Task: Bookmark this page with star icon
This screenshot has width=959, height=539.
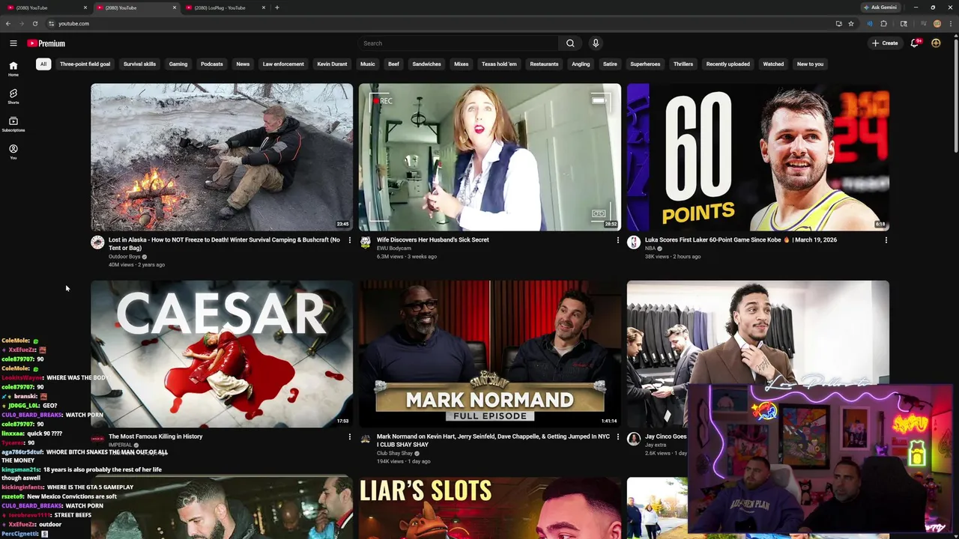Action: (x=851, y=23)
